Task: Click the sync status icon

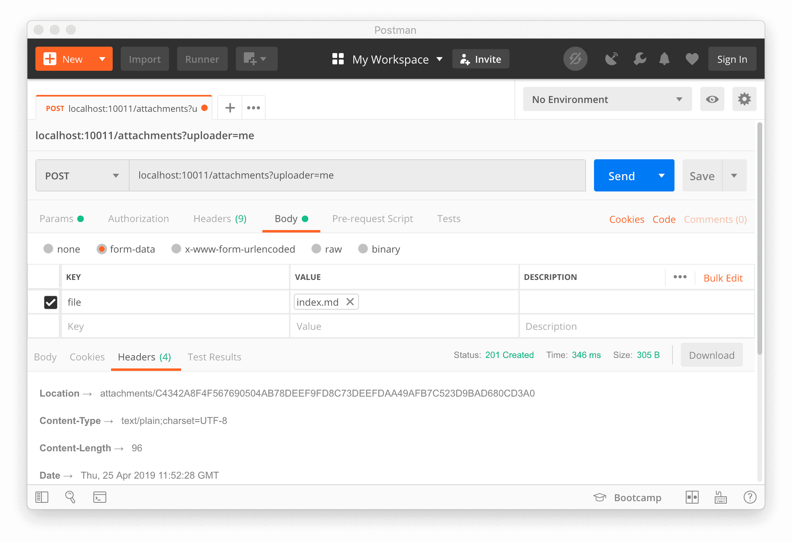Action: tap(575, 59)
